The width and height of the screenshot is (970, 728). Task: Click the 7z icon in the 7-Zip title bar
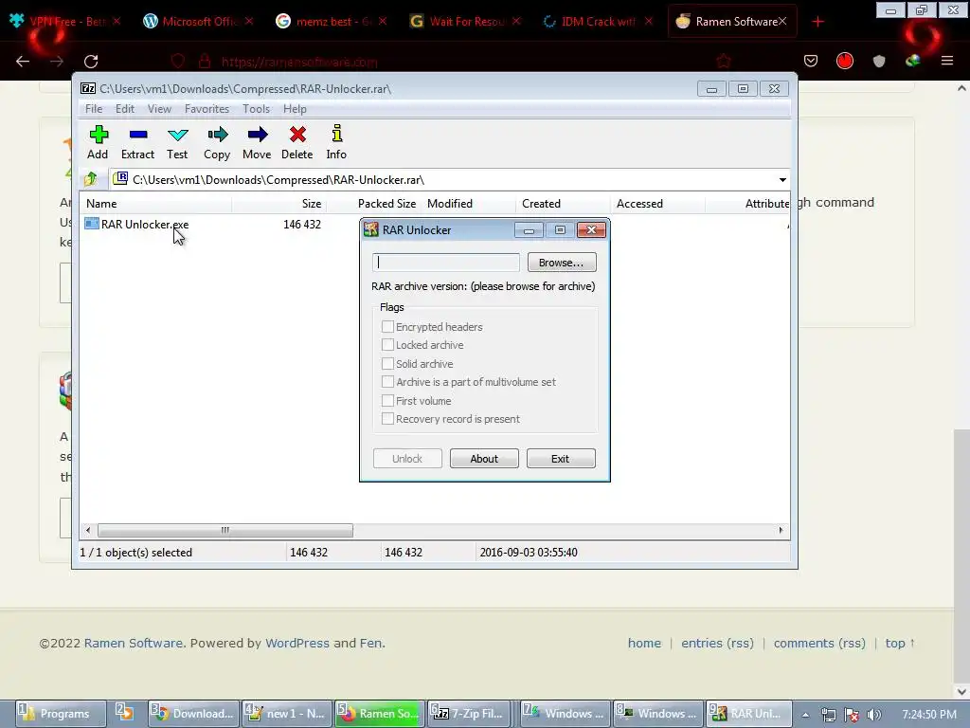click(x=88, y=88)
